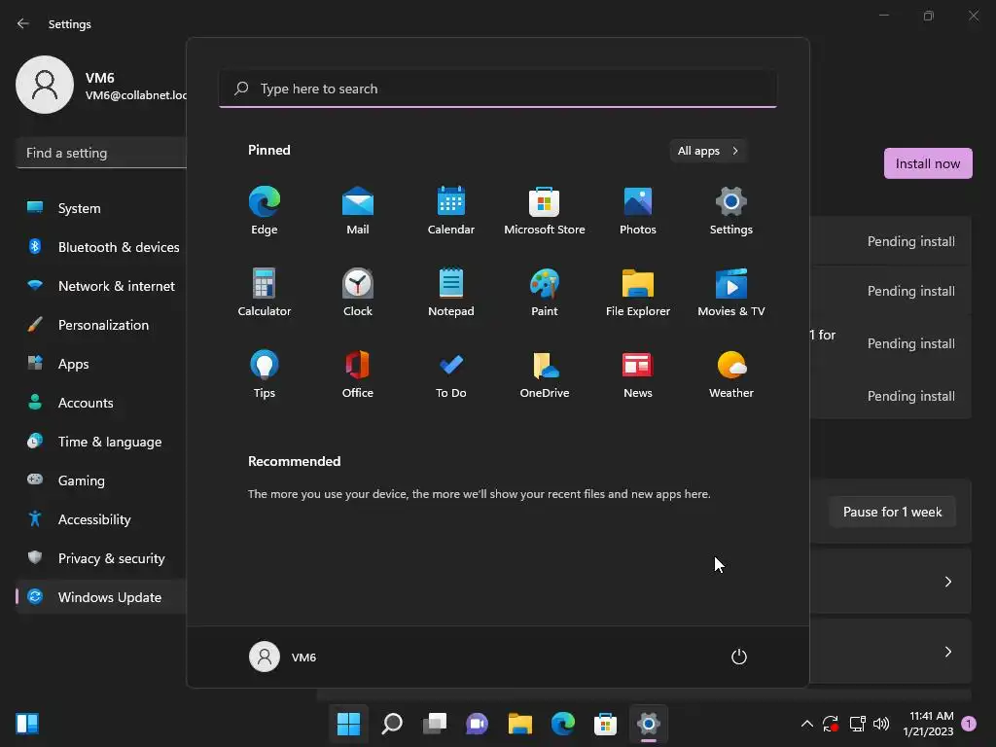Open Accessibility settings category
The width and height of the screenshot is (996, 747).
(101, 519)
